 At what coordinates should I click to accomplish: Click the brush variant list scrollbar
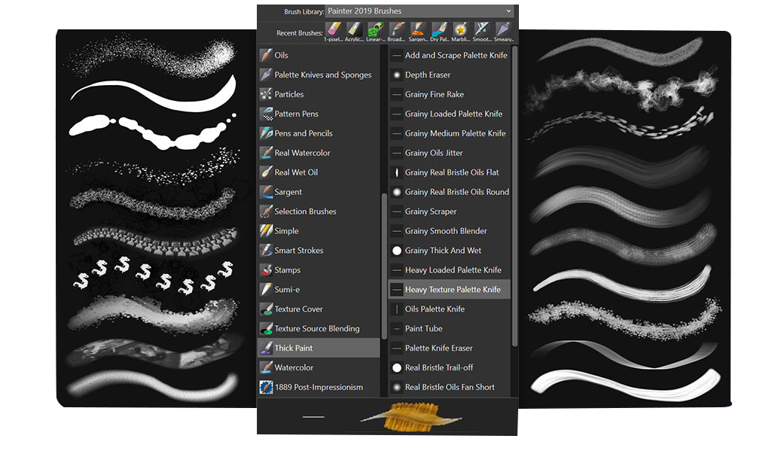[x=514, y=196]
